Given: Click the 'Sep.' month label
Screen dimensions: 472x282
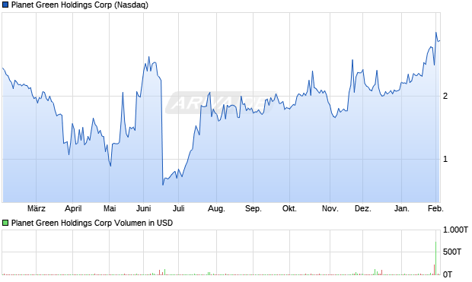Looking at the screenshot, I should (x=254, y=208).
